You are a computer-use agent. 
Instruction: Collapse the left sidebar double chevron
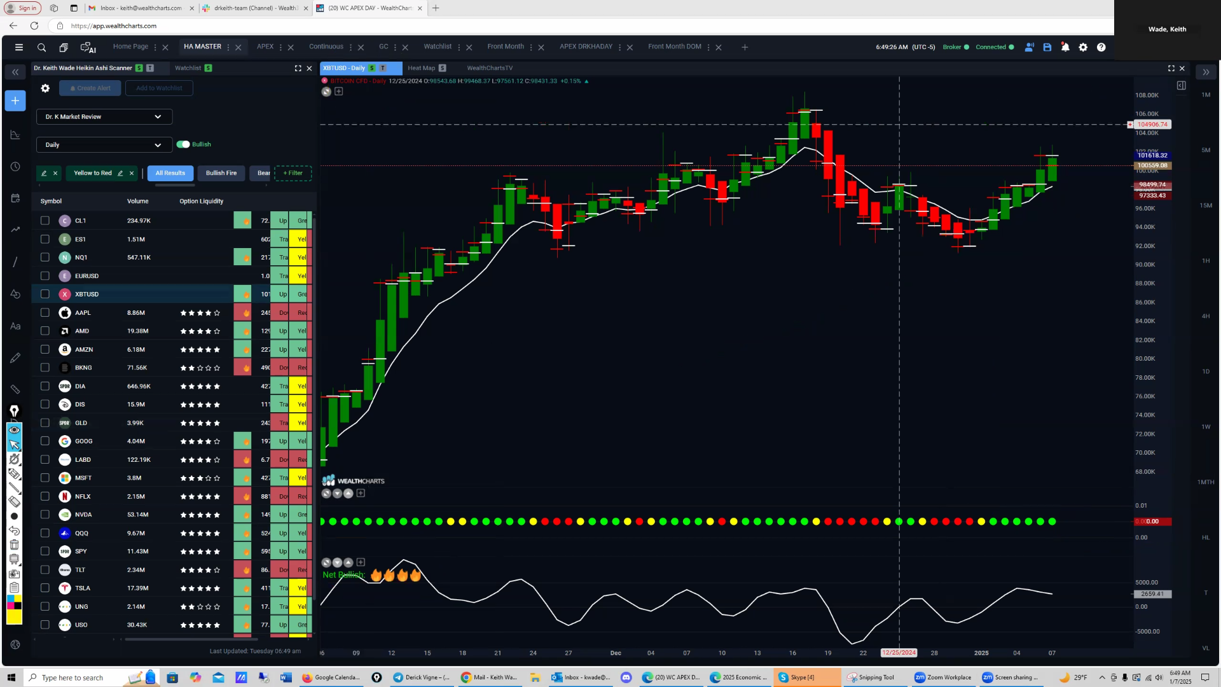point(15,72)
